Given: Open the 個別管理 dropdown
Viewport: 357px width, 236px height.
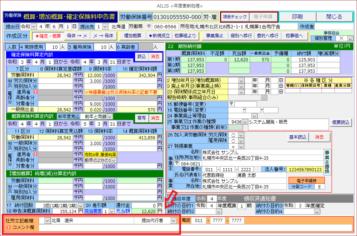Looking at the screenshot, I should coord(350,38).
